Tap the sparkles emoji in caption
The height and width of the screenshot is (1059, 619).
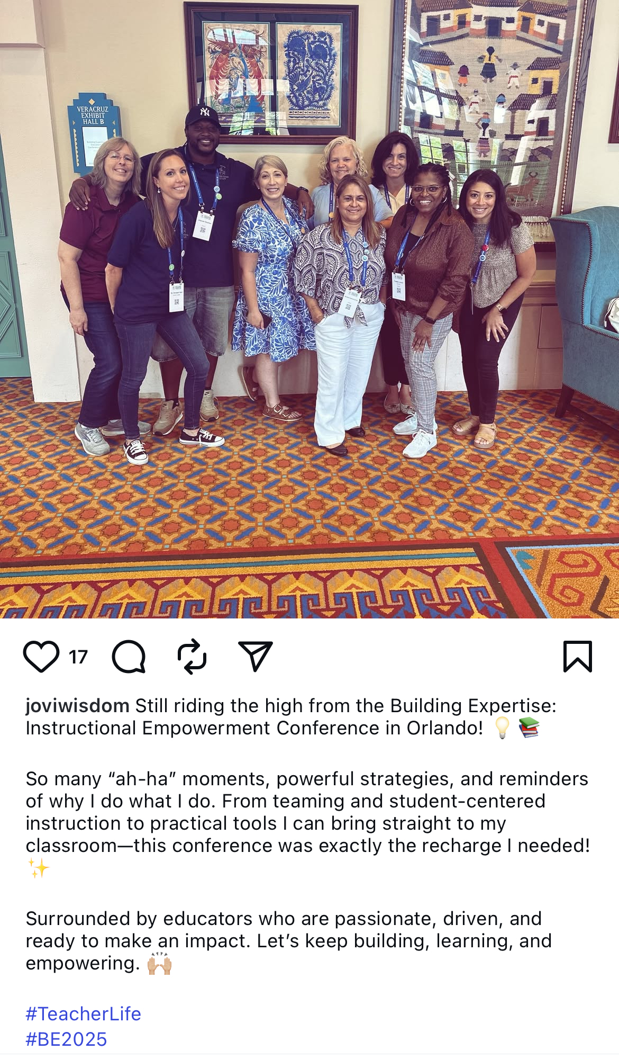coord(38,868)
